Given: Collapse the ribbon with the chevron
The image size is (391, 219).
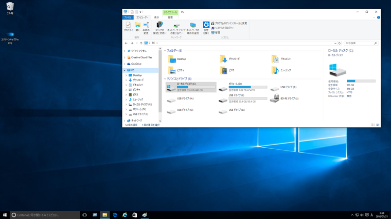Looking at the screenshot, I should 374,17.
